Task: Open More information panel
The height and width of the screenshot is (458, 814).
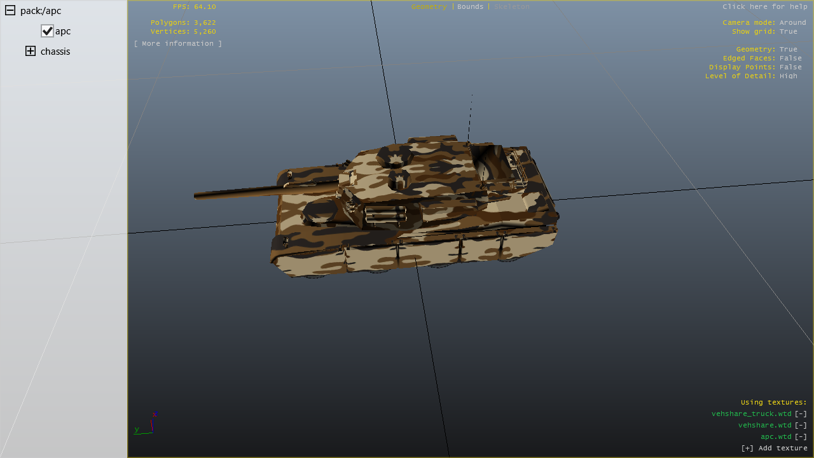Action: [x=178, y=43]
